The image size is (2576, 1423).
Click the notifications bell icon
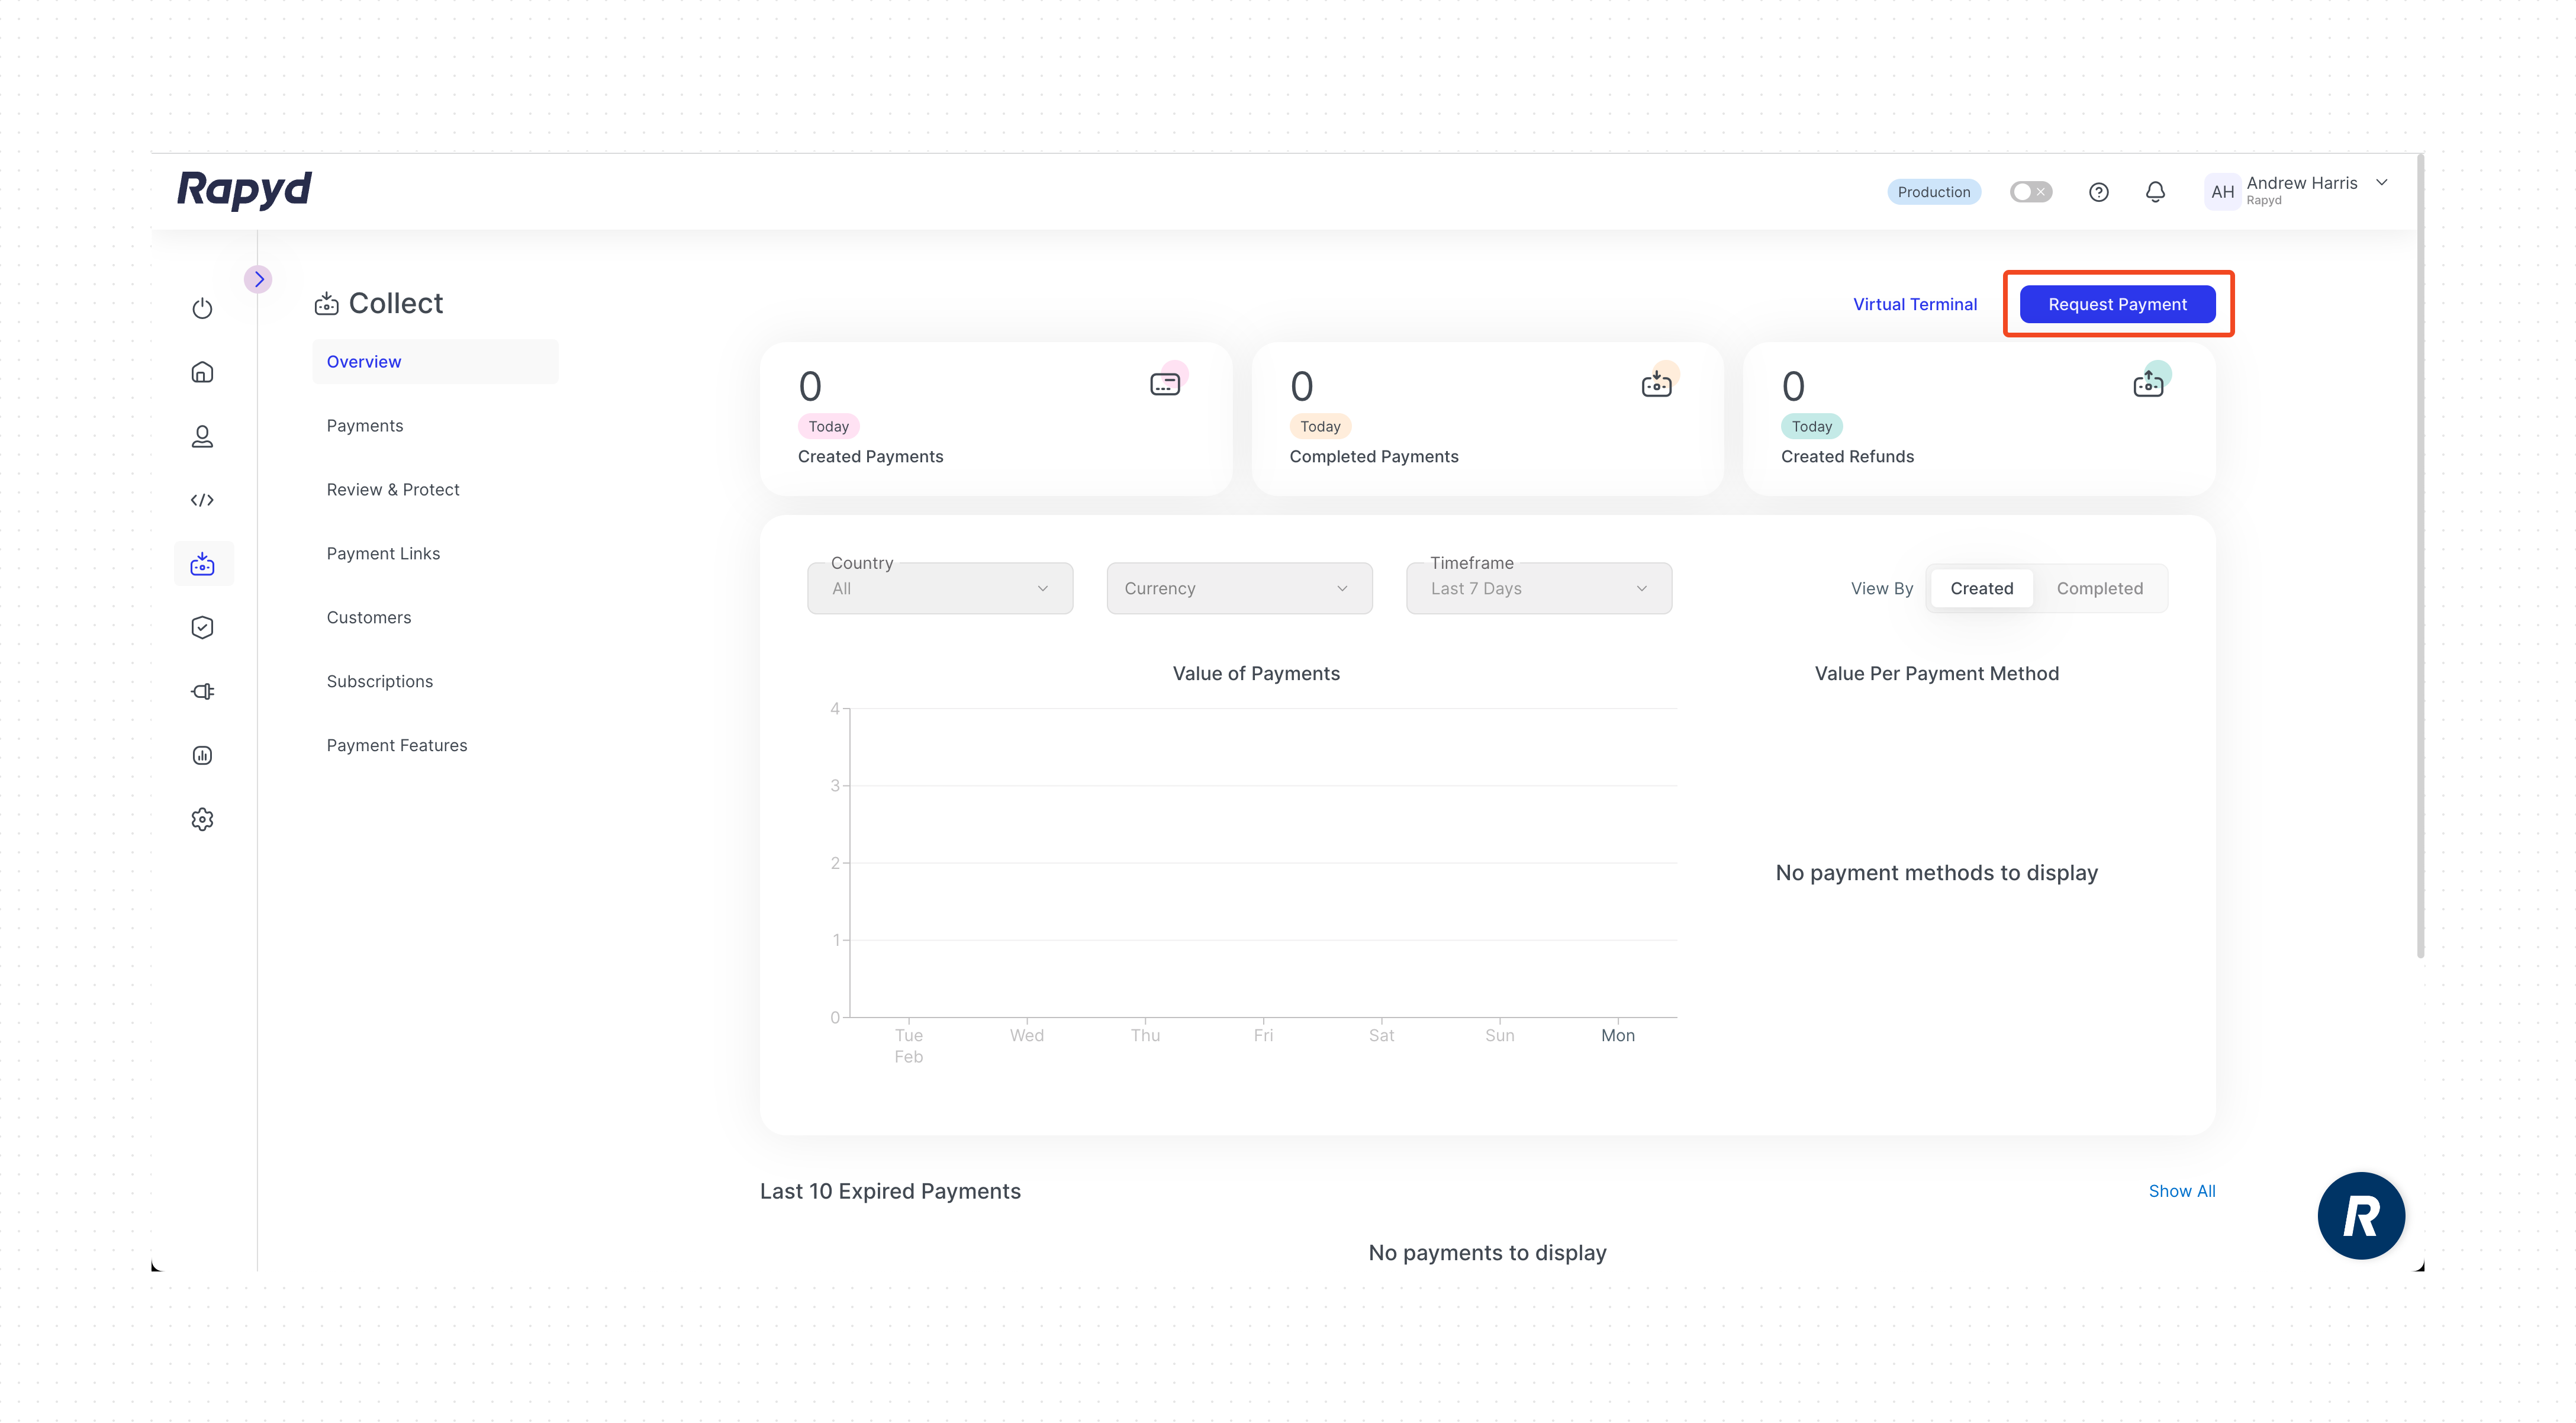(2155, 192)
